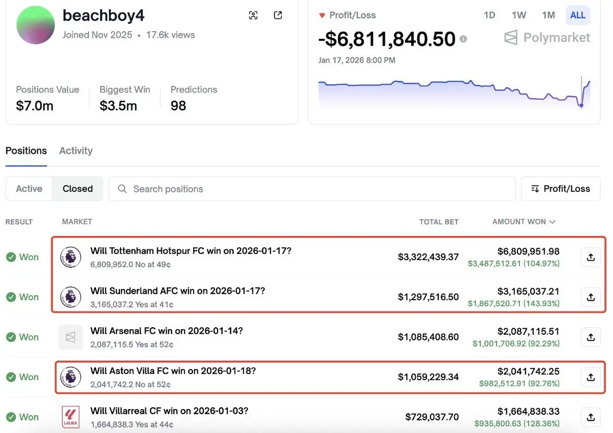
Task: Click the profit/loss line chart
Action: click(454, 92)
